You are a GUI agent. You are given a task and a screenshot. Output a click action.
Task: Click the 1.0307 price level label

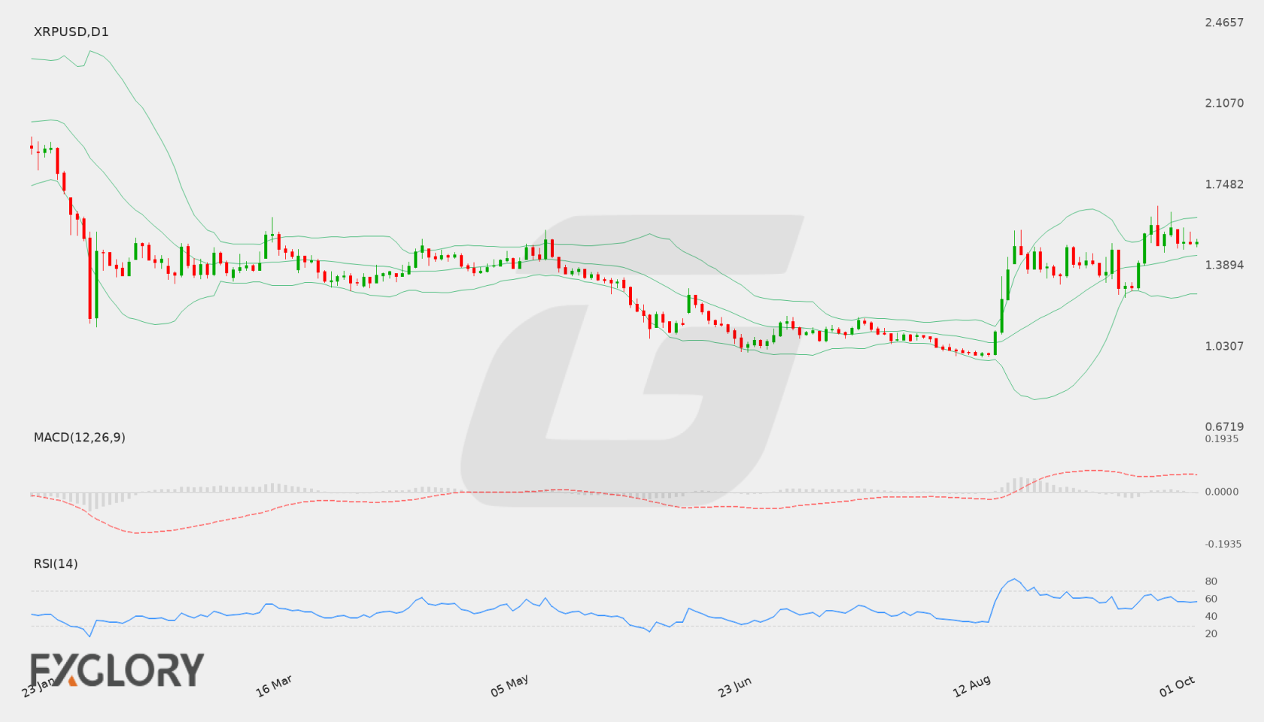click(x=1224, y=346)
